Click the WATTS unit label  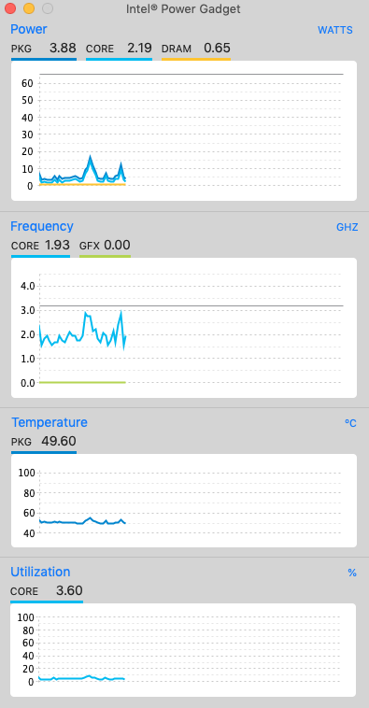[x=335, y=30]
